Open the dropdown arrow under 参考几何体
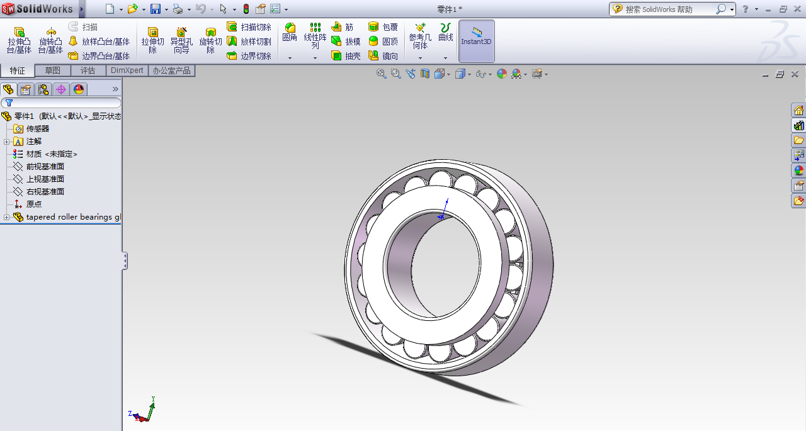Viewport: 806px width, 431px height. click(x=420, y=58)
